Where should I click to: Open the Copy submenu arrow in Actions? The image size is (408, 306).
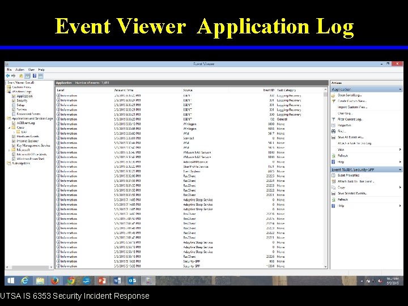tap(400, 188)
